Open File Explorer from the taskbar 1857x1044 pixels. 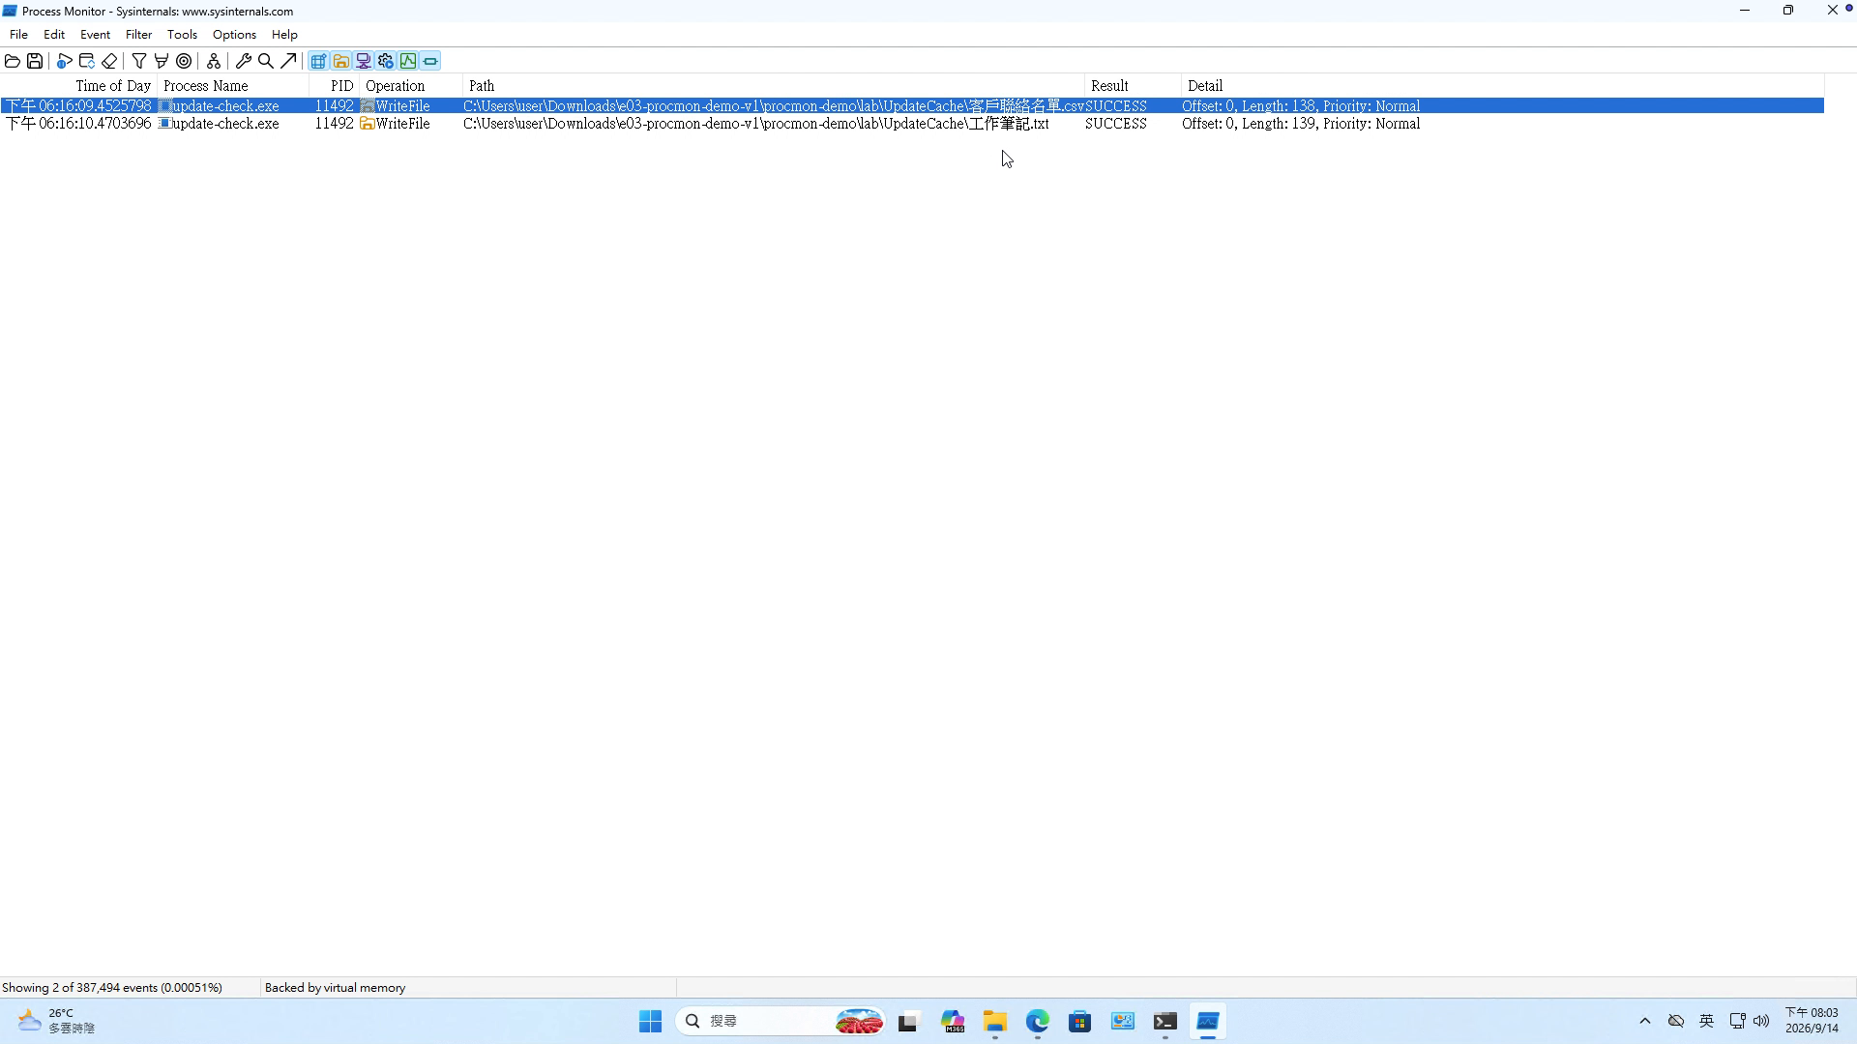point(995,1022)
